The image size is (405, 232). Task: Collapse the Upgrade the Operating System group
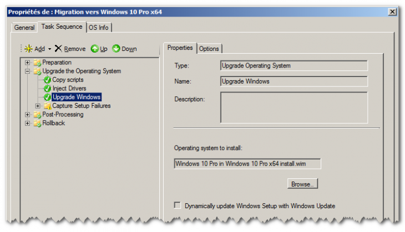pos(27,71)
